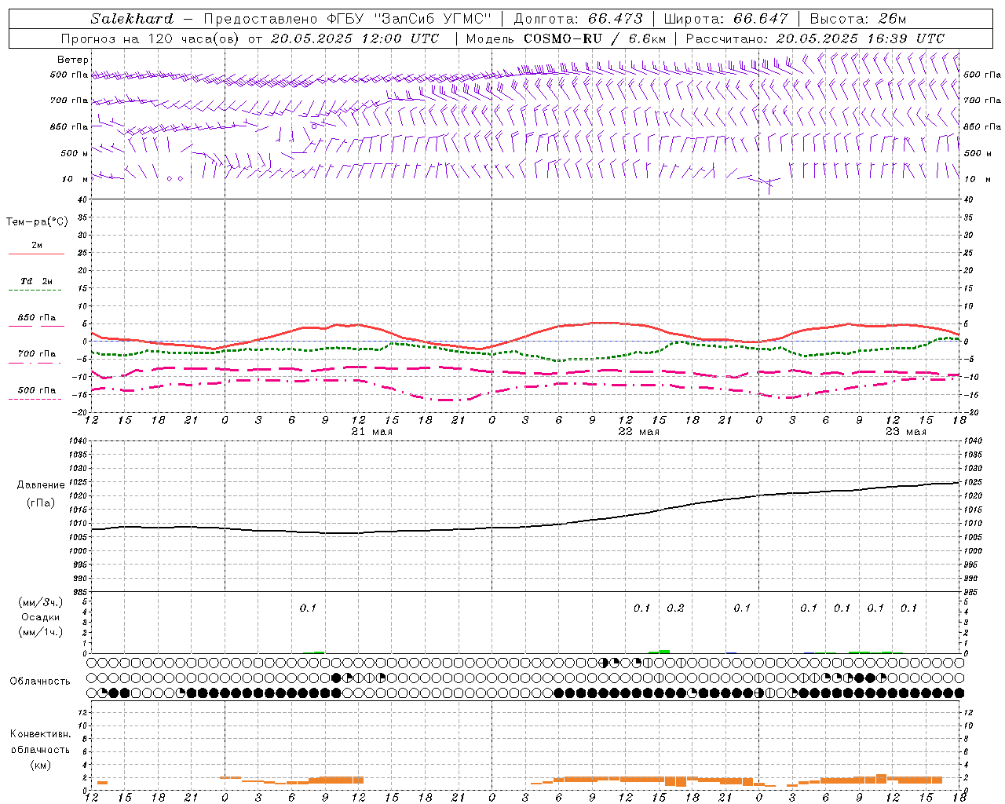Click 1040 on left pressure axis
Screen dimensions: 1005x804
coord(76,441)
